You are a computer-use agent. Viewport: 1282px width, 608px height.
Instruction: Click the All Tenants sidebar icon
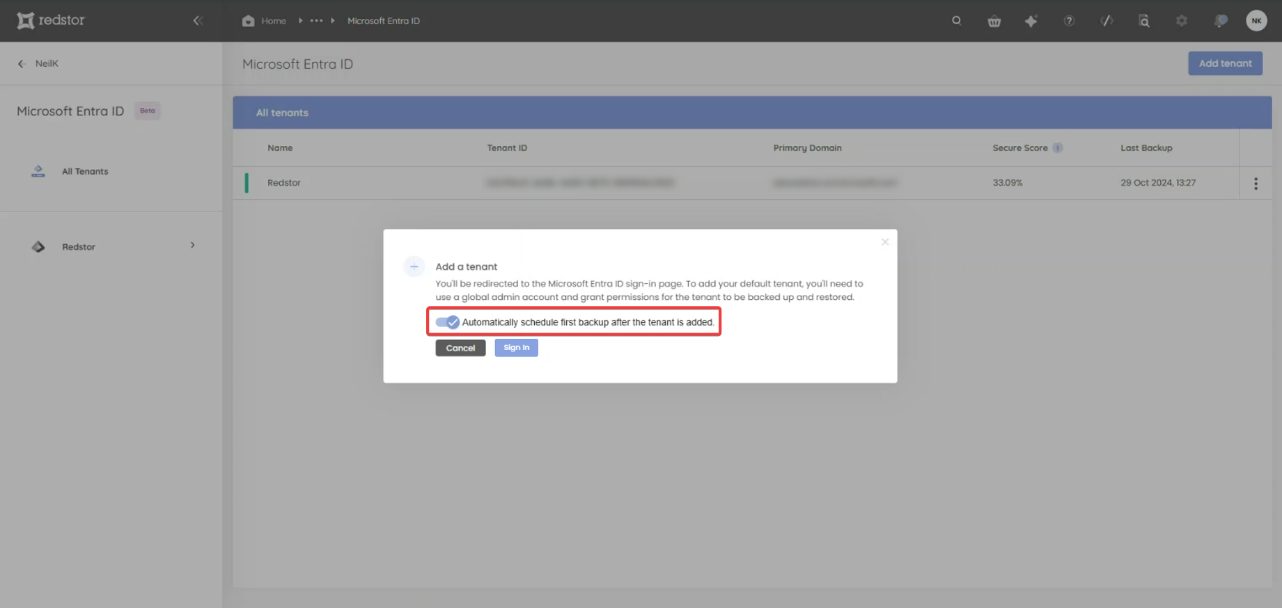[38, 171]
